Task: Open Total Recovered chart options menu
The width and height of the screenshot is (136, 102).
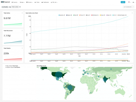Action: coord(22,31)
